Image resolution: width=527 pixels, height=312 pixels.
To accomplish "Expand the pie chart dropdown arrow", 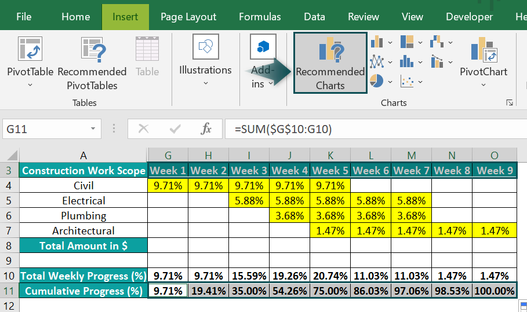I will coord(390,82).
